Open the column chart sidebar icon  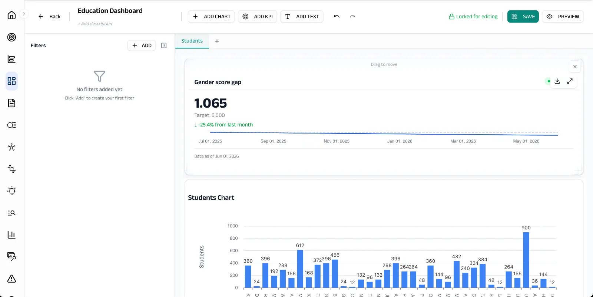coord(11,234)
